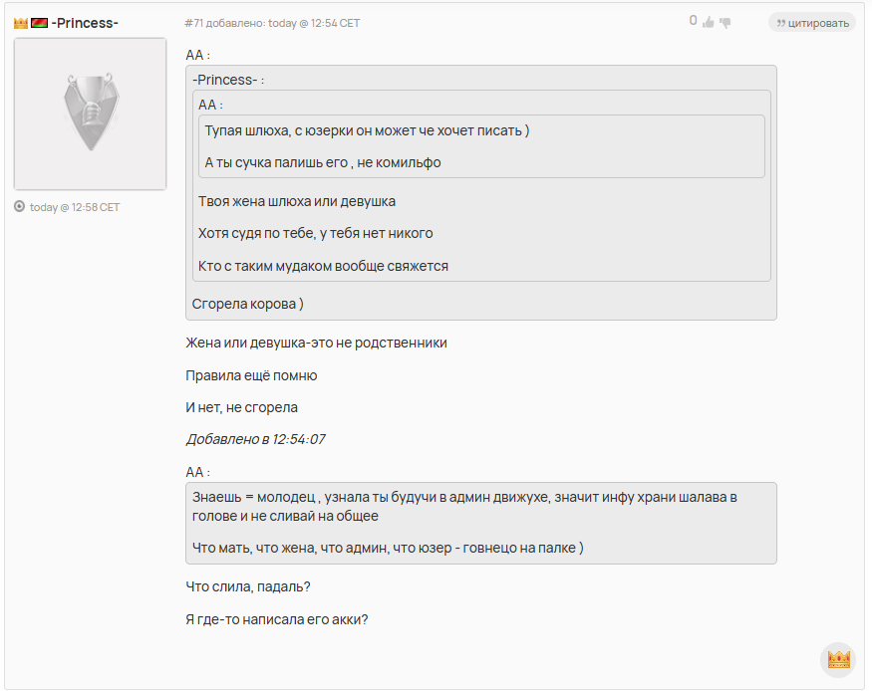872x691 pixels.
Task: Click the flag icon next to username
Action: pos(39,23)
